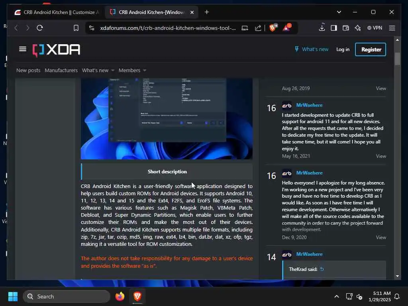The image size is (408, 306).
Task: Open MrWaehere profile on May 16, 2021 post
Action: 309,105
